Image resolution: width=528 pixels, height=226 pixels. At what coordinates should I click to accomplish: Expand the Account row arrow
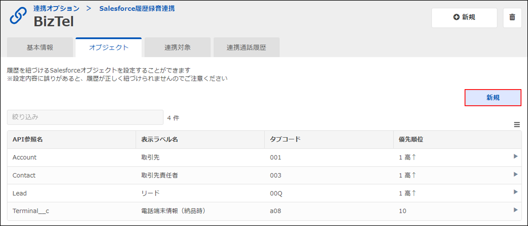[516, 156]
